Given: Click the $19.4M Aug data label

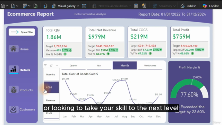Looking at the screenshot, I should coord(125,79).
